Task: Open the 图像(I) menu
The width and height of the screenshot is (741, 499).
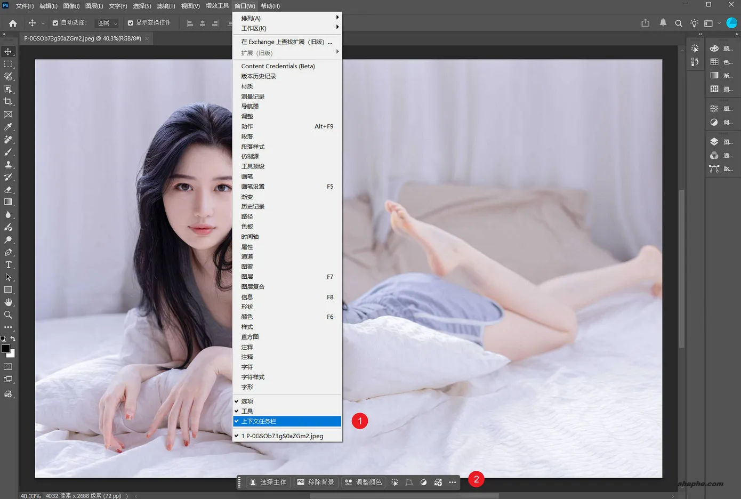Action: tap(71, 6)
